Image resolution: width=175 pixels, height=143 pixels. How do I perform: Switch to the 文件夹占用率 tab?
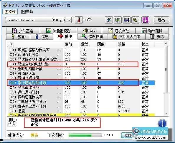pyautogui.click(x=127, y=36)
